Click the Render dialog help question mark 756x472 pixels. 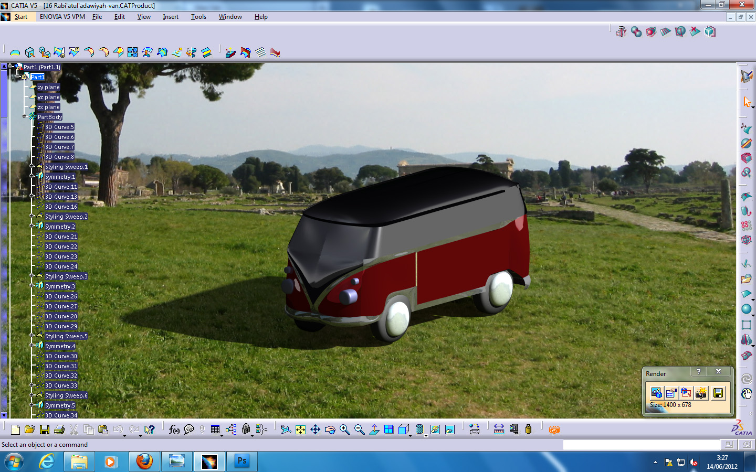coord(699,372)
